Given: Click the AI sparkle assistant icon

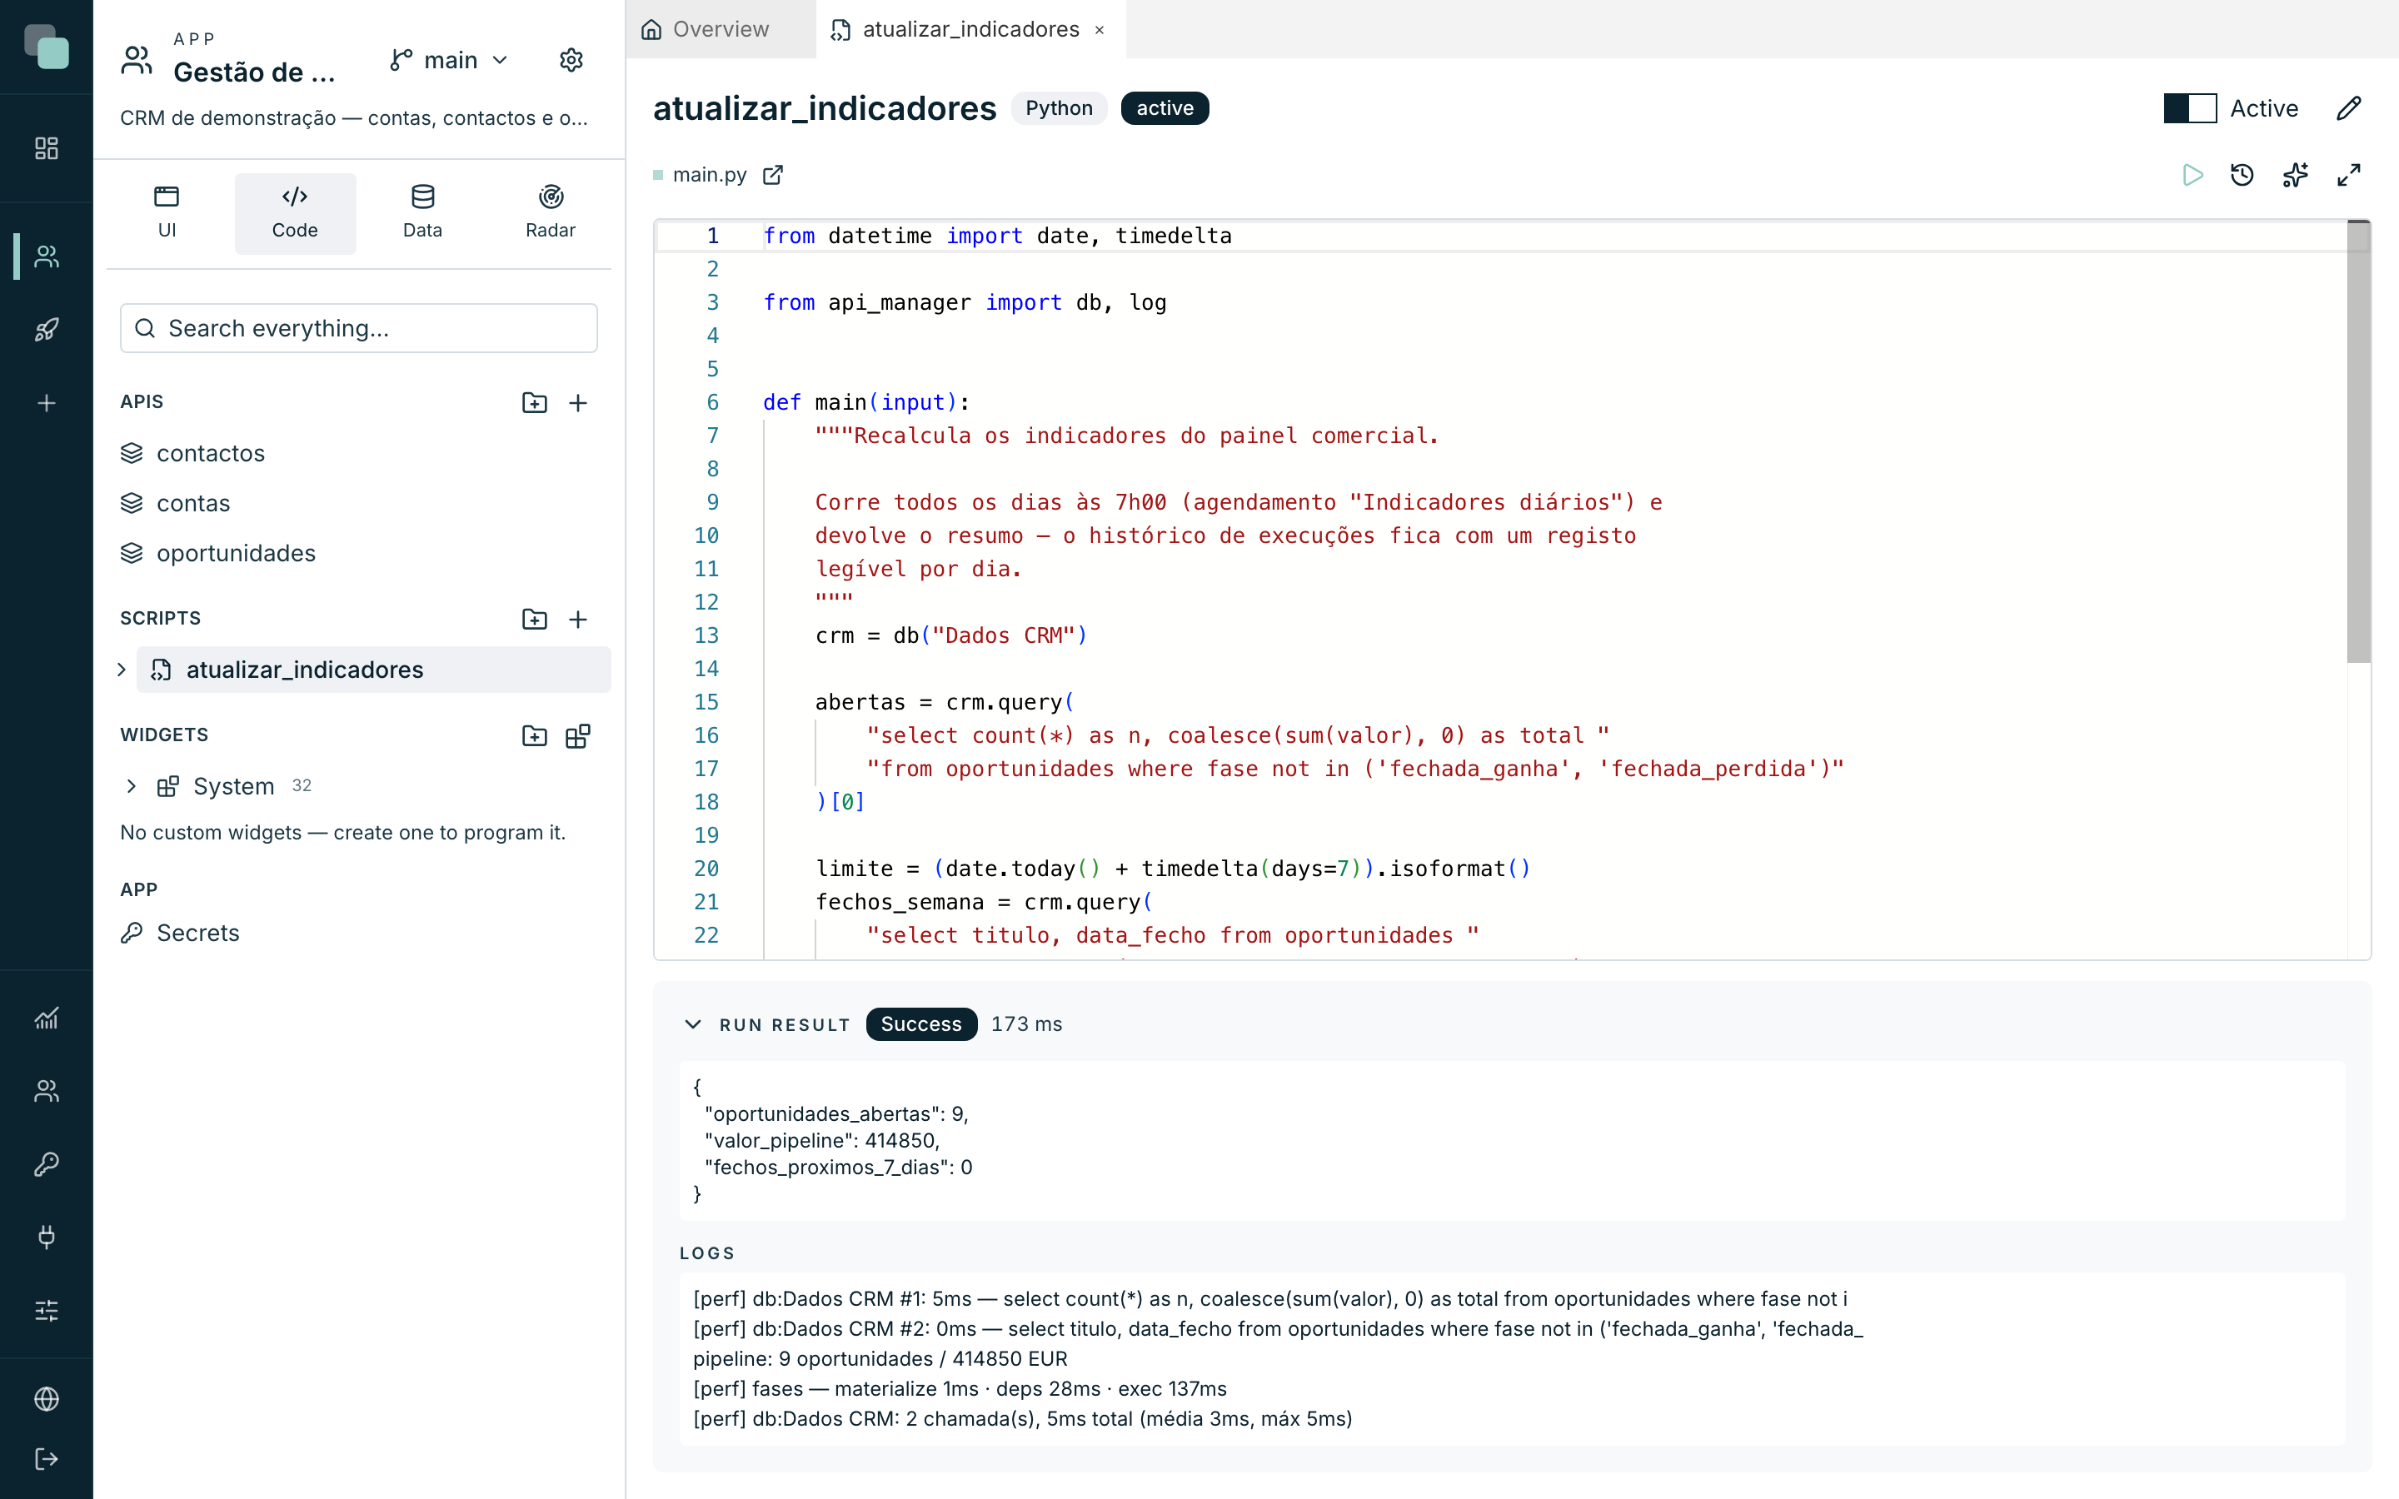Looking at the screenshot, I should tap(2295, 176).
